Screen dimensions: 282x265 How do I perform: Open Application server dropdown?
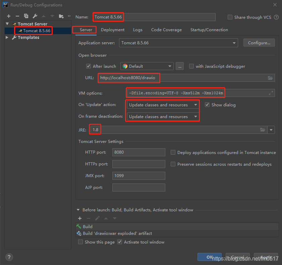(x=178, y=43)
